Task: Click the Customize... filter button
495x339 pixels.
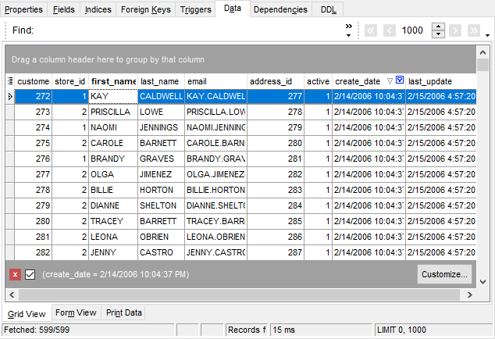Action: [x=444, y=274]
